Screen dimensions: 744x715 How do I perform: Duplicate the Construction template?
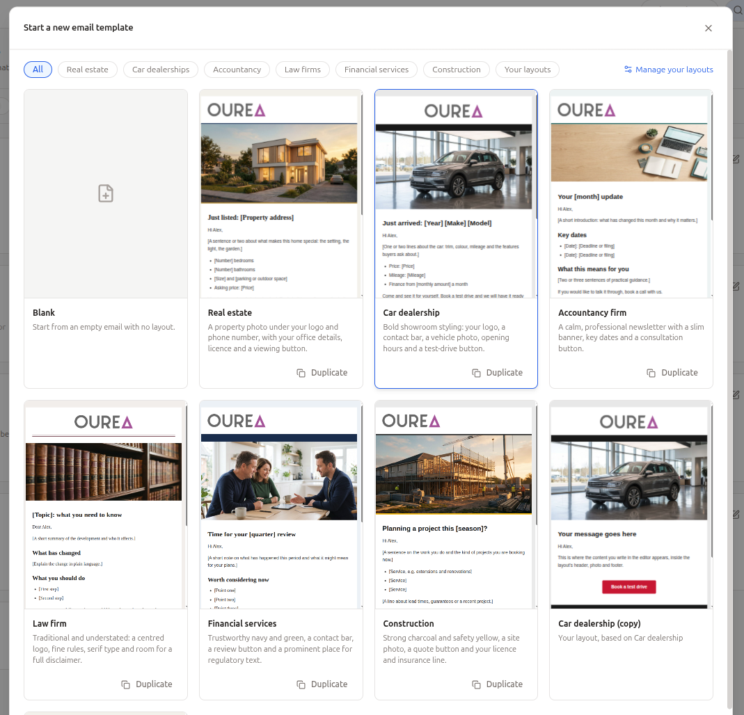click(497, 684)
